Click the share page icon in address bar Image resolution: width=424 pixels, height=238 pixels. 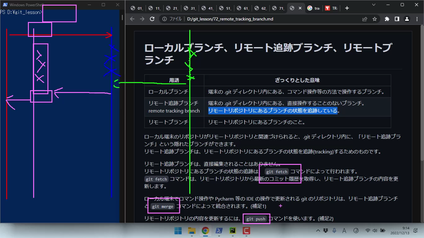(x=365, y=19)
